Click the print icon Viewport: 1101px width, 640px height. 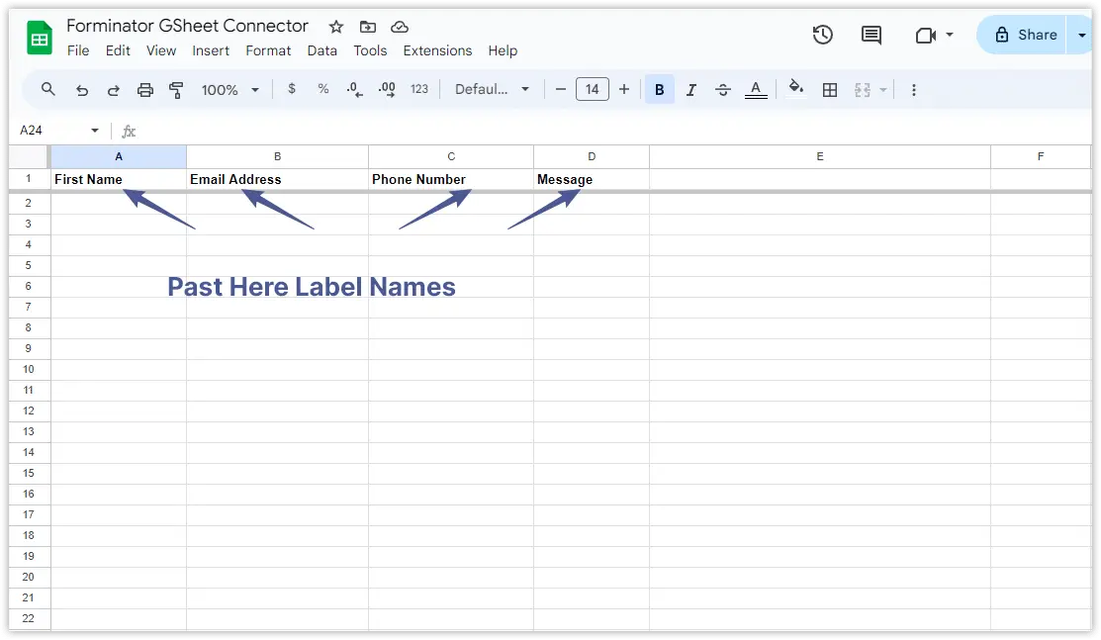click(x=145, y=90)
